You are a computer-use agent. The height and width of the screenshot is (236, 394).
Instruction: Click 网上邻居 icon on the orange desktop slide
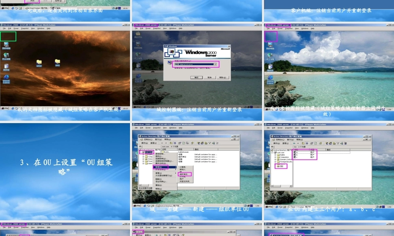6,56
